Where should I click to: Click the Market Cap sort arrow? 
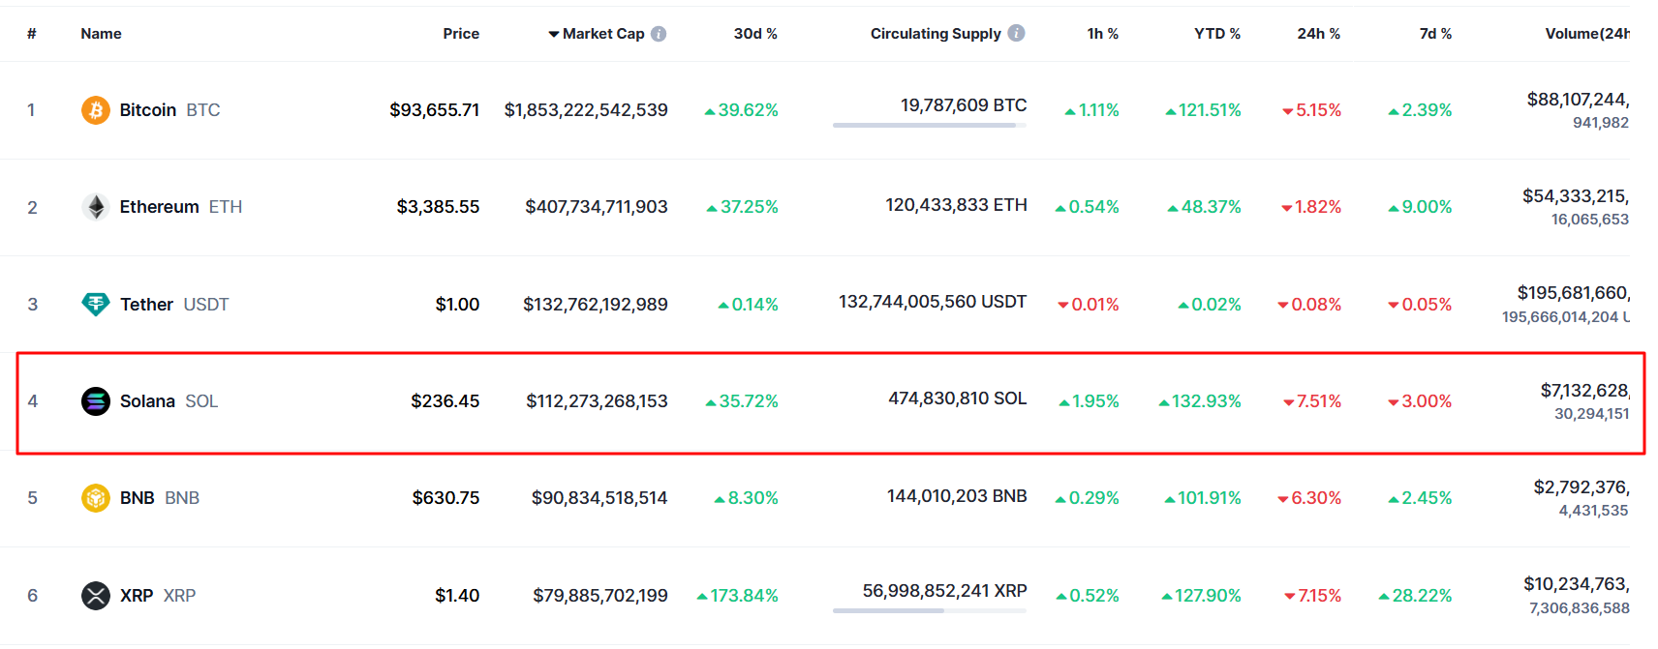coord(555,33)
